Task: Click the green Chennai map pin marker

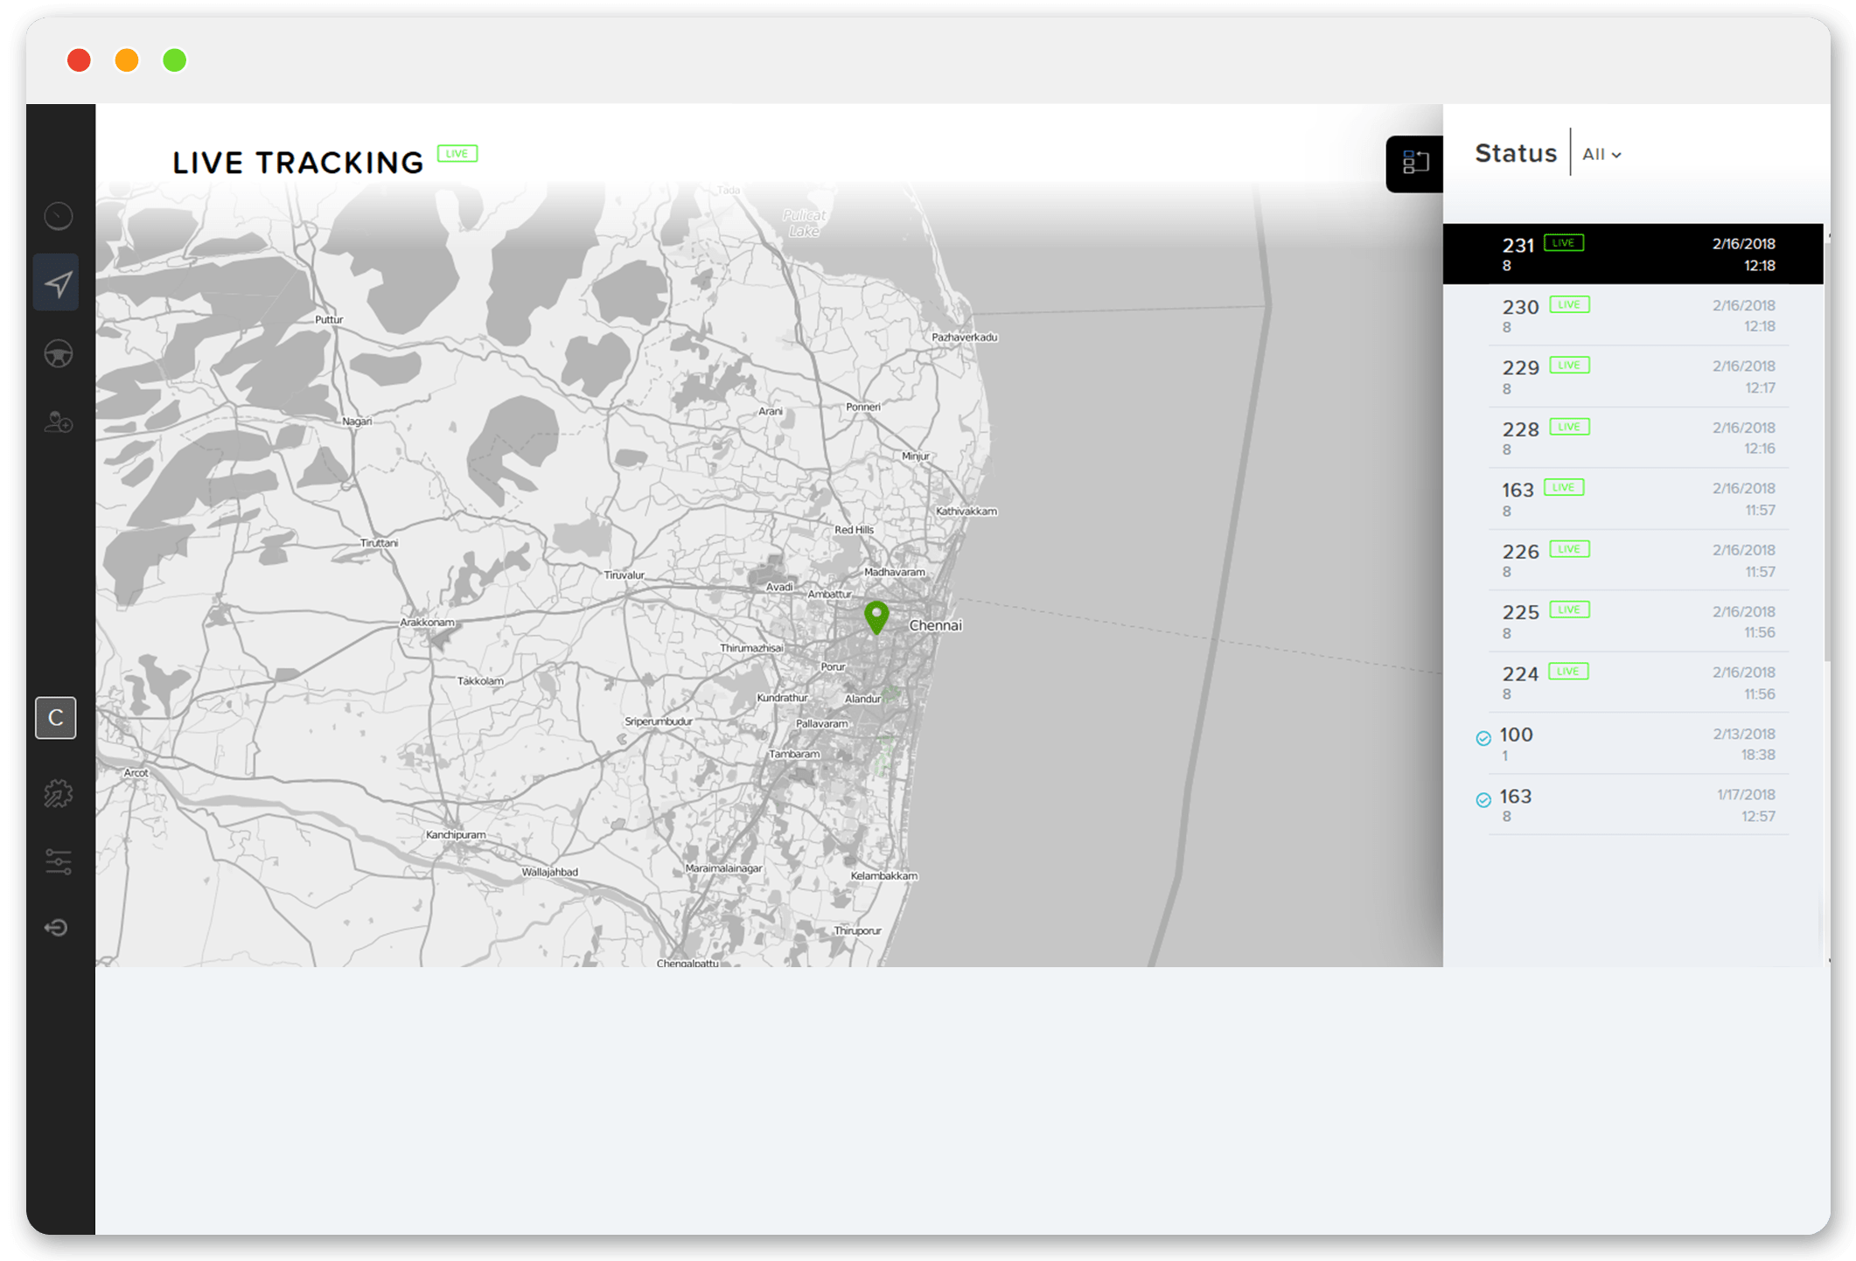Action: pos(876,617)
